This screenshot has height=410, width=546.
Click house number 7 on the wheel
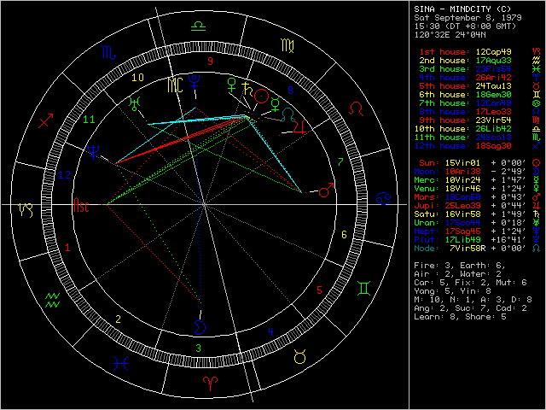click(341, 161)
